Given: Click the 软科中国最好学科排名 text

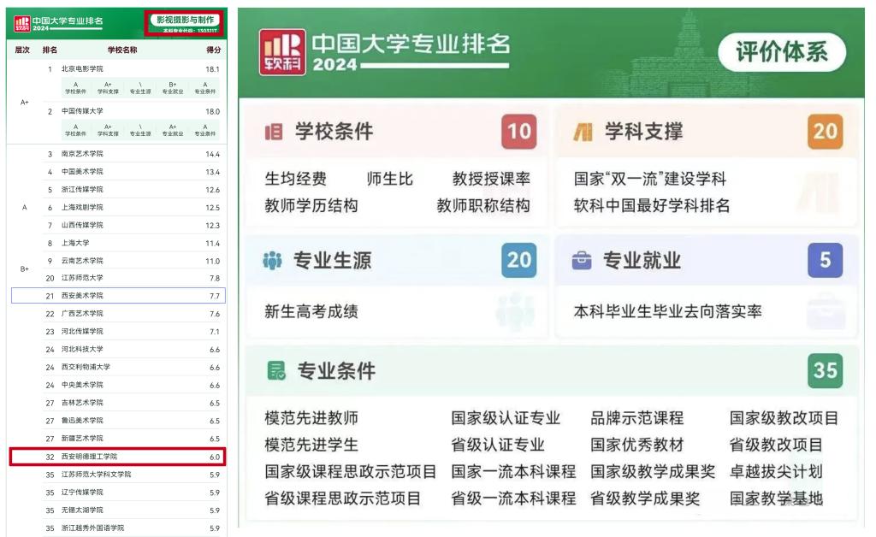Looking at the screenshot, I should pos(651,205).
